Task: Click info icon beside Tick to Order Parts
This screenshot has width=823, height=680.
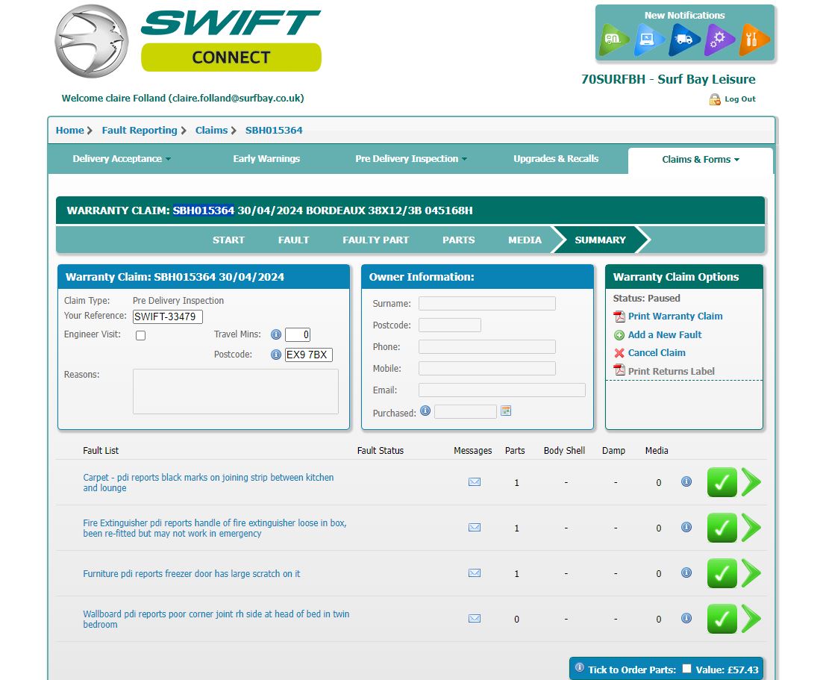Action: [580, 667]
